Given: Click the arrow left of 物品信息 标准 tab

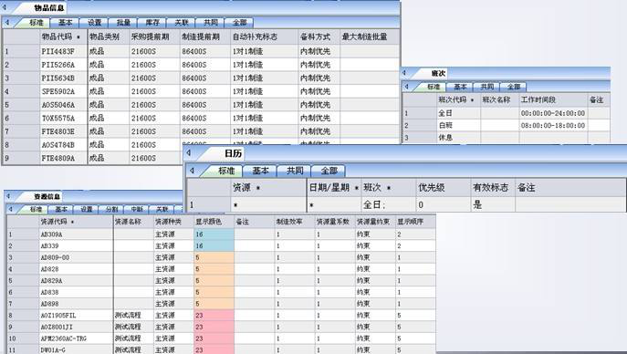Looking at the screenshot, I should tap(7, 23).
